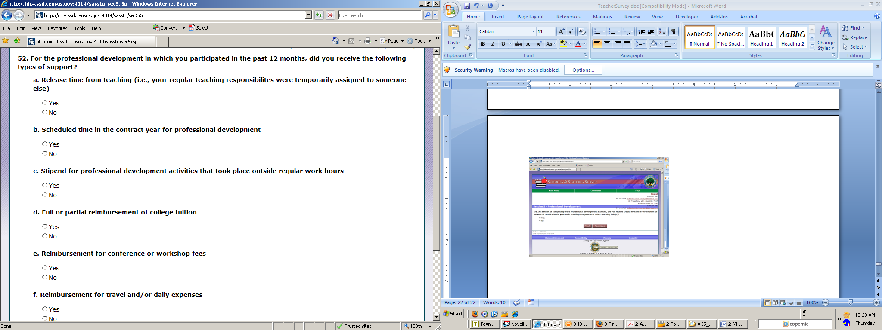Click the Paste icon in Word
882x330 pixels.
(x=453, y=32)
